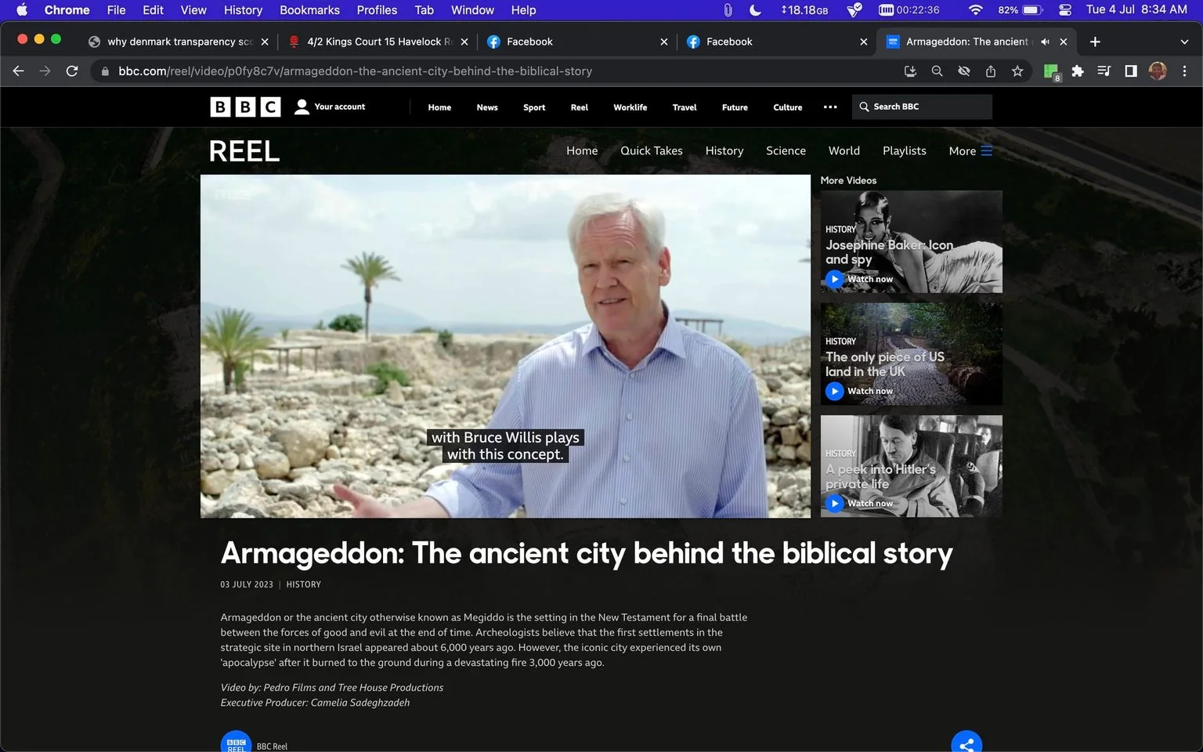This screenshot has height=752, width=1203.
Task: Open the Josephine Baker video thumbnail
Action: pos(912,242)
